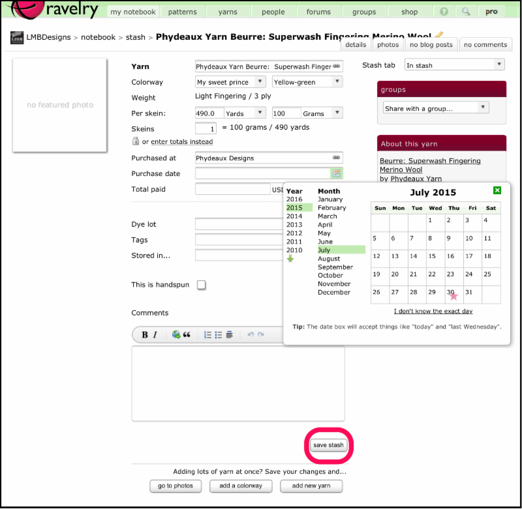Open the Stash tab 'In stash' dropdown
The height and width of the screenshot is (509, 522).
[454, 65]
